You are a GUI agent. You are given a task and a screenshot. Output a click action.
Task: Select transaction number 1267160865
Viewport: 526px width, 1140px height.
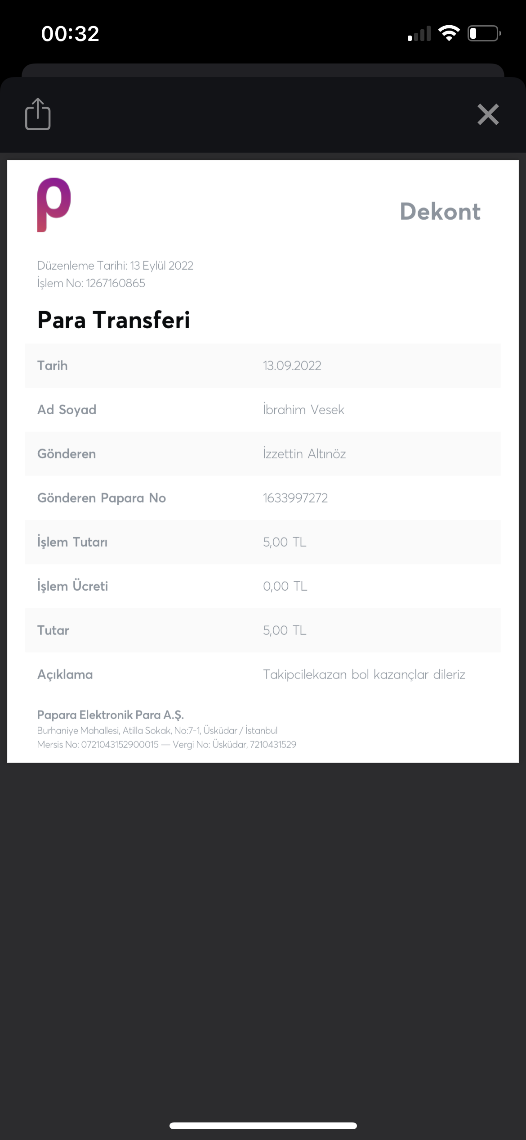[x=116, y=283]
